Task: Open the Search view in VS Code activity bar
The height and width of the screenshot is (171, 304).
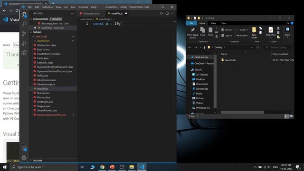Action: 24,24
